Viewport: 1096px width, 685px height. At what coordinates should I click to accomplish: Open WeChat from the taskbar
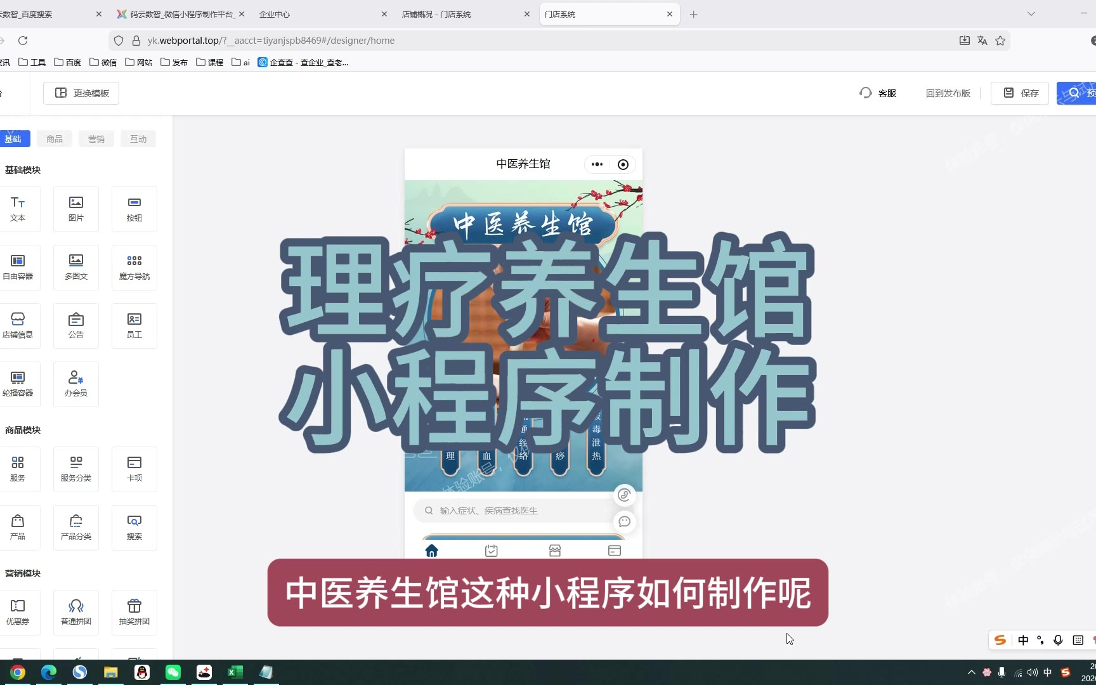(x=173, y=672)
